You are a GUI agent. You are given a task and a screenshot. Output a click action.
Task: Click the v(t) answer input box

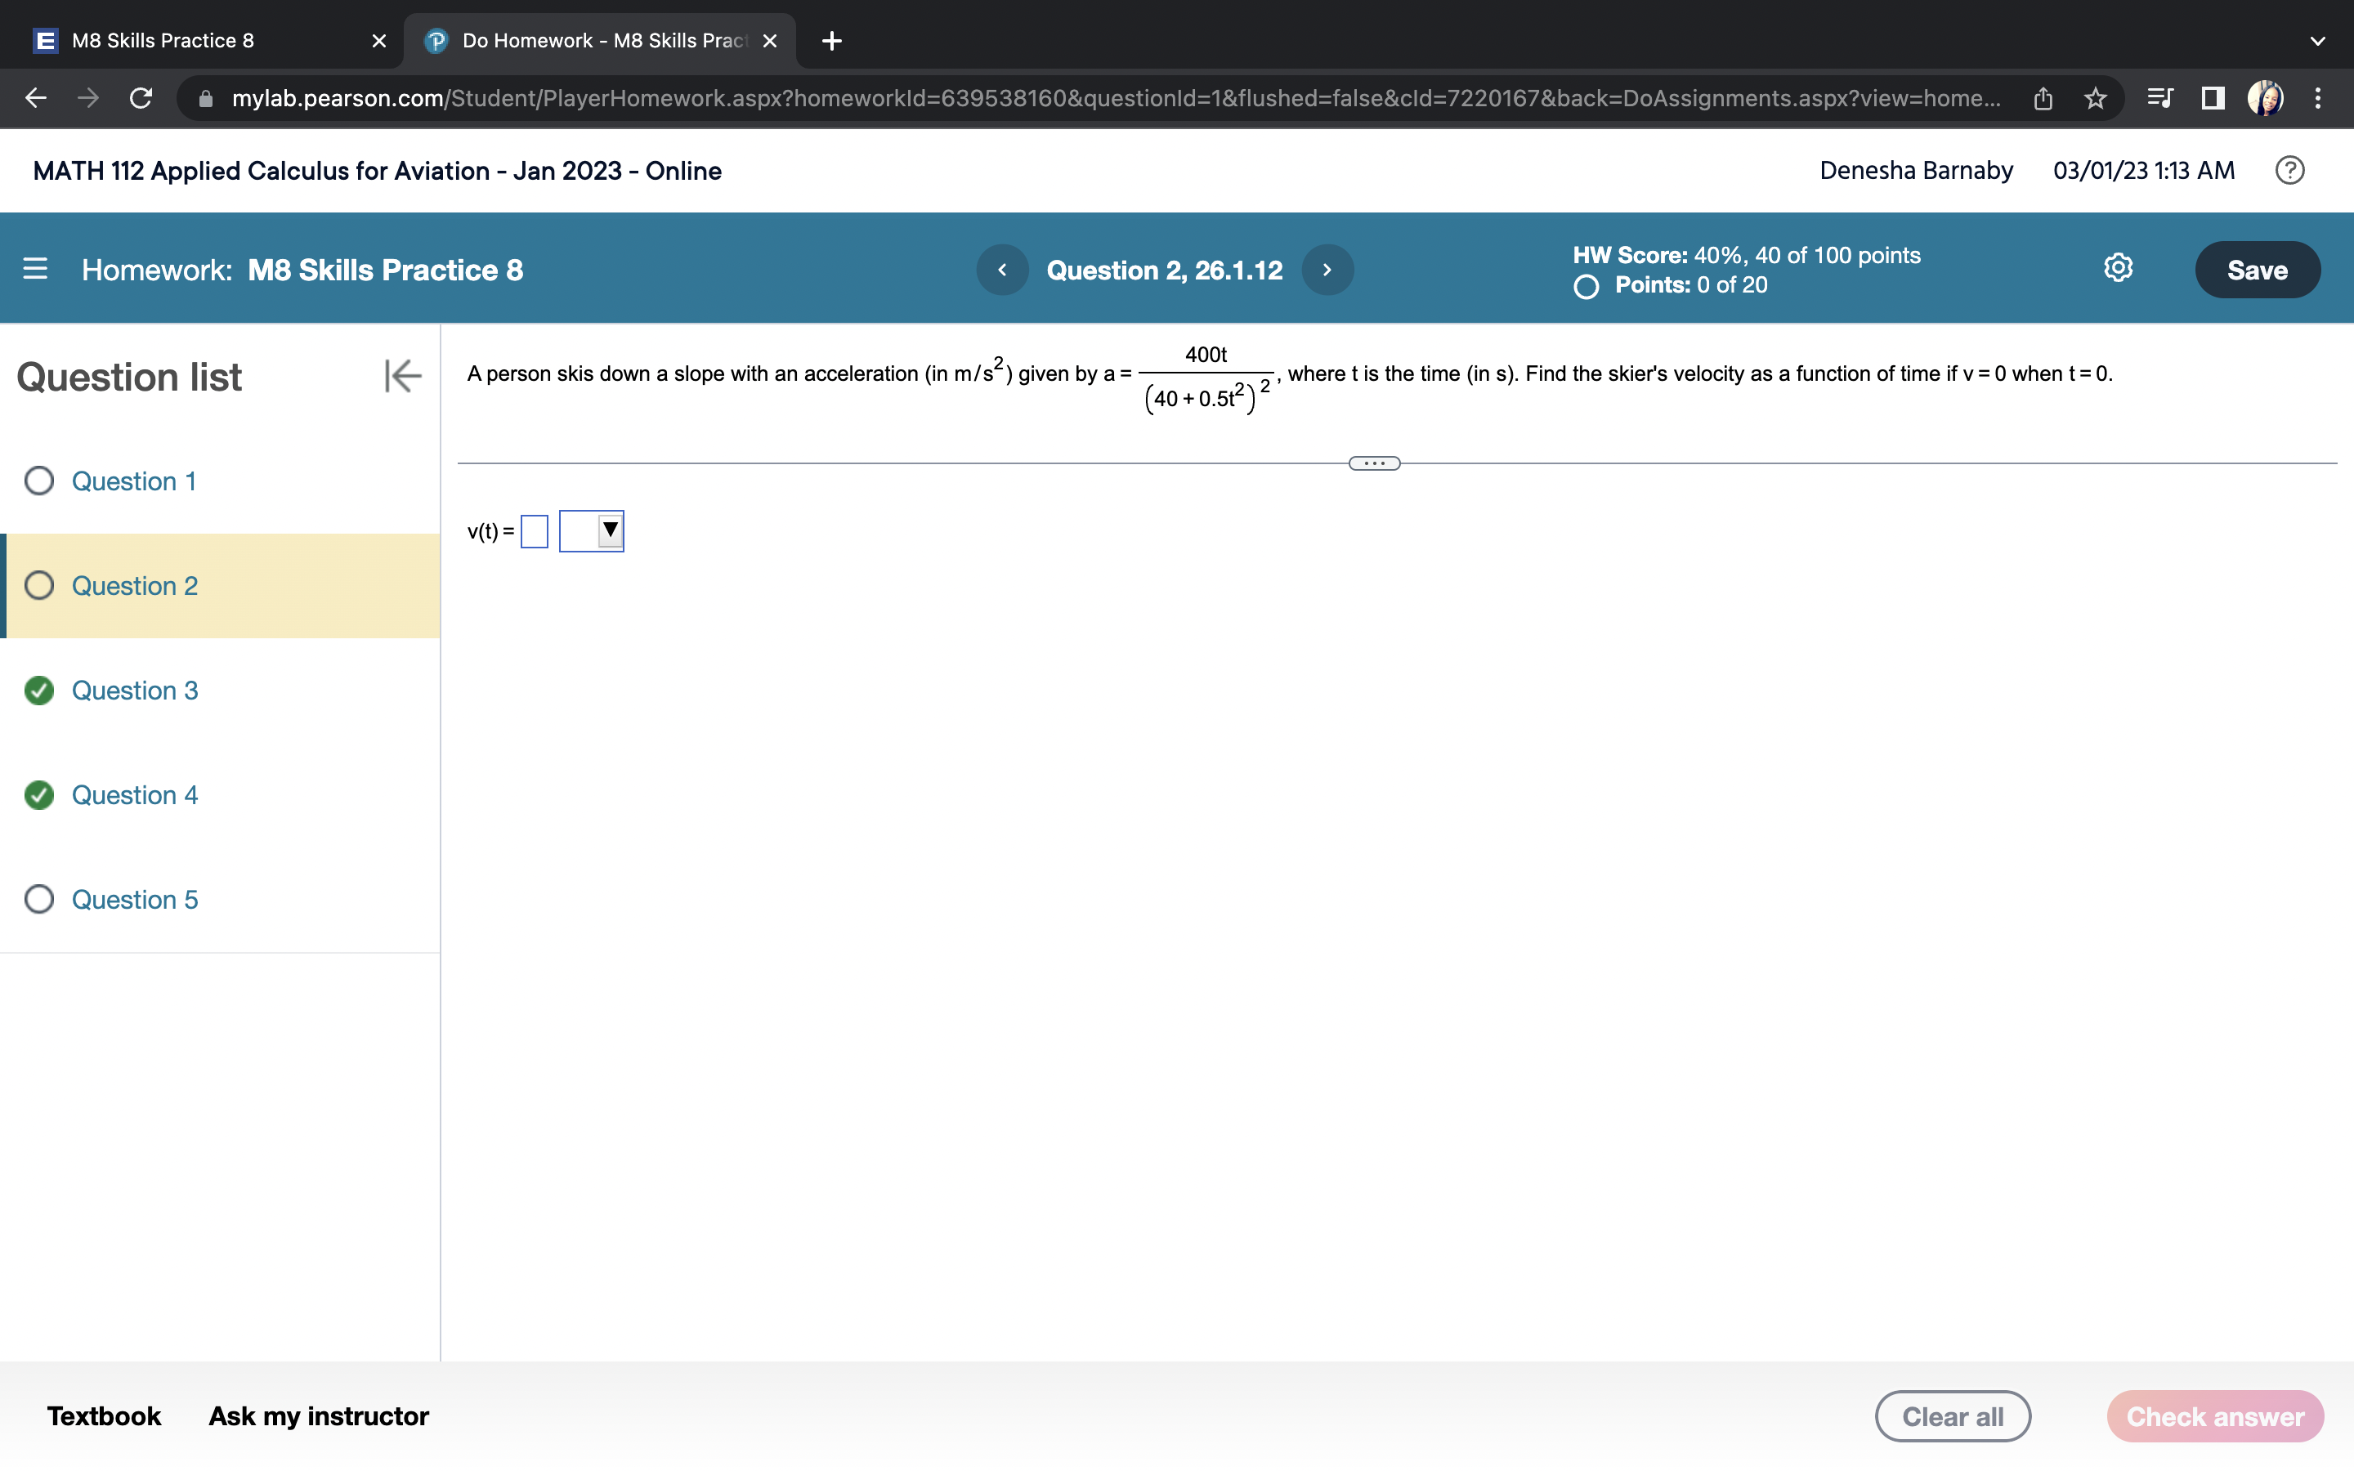pyautogui.click(x=534, y=531)
